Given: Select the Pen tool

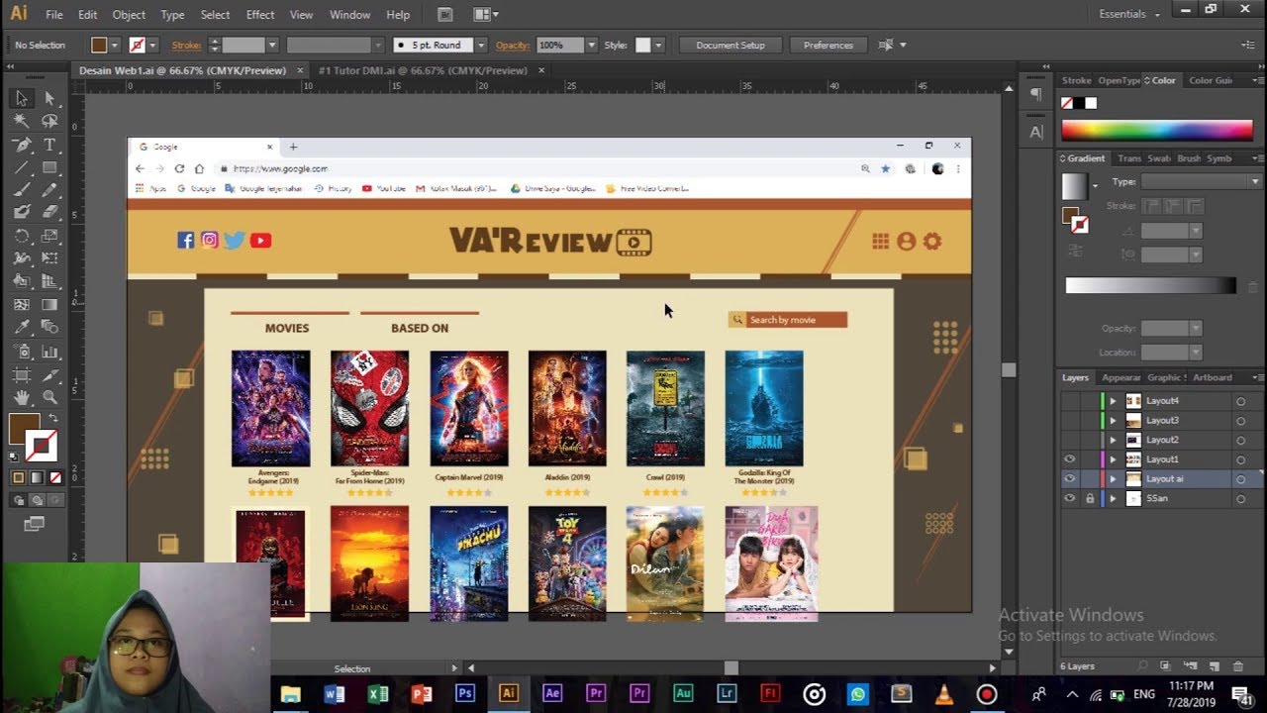Looking at the screenshot, I should [21, 145].
